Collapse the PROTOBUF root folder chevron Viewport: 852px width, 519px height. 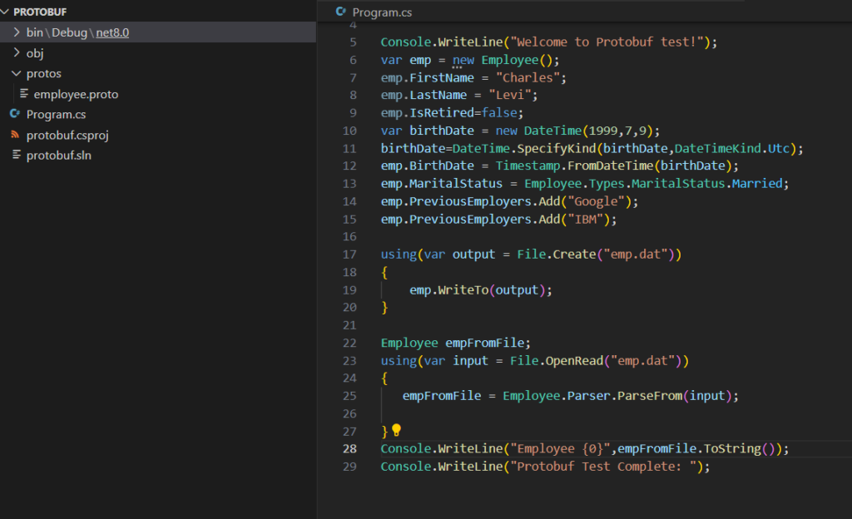tap(6, 12)
